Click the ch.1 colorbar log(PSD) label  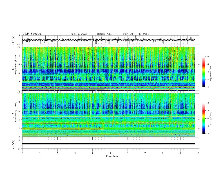[211, 73]
